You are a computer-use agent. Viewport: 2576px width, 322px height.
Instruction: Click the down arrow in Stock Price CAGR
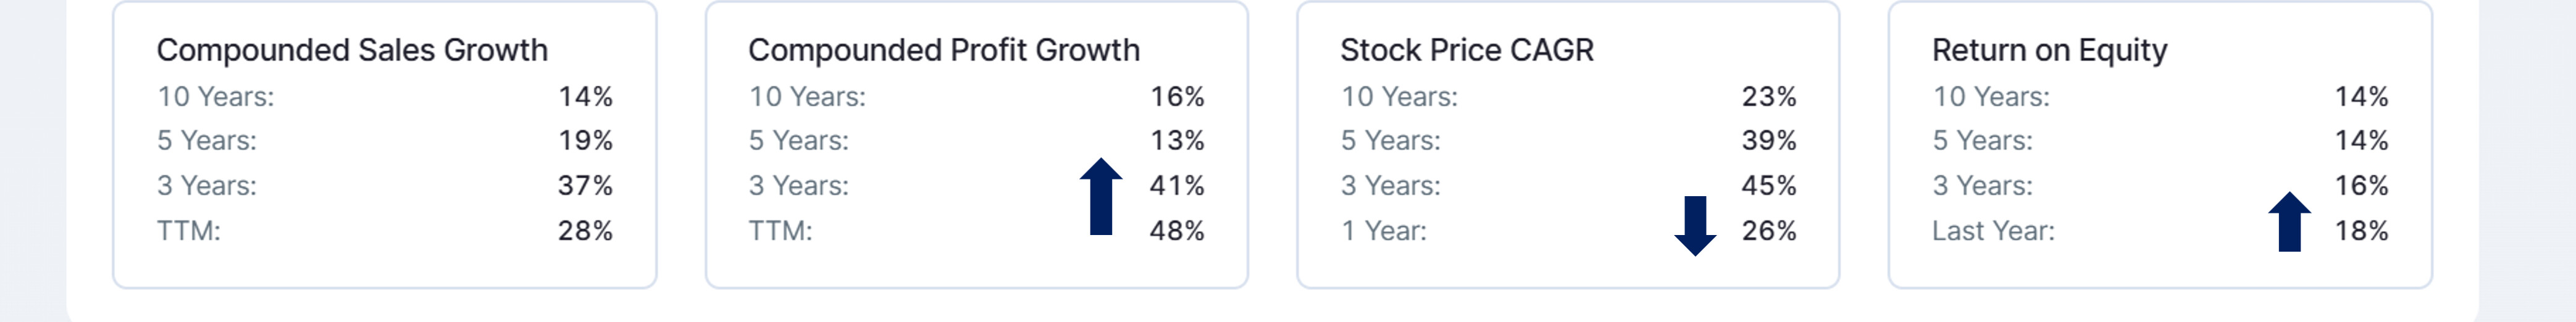pyautogui.click(x=1695, y=226)
